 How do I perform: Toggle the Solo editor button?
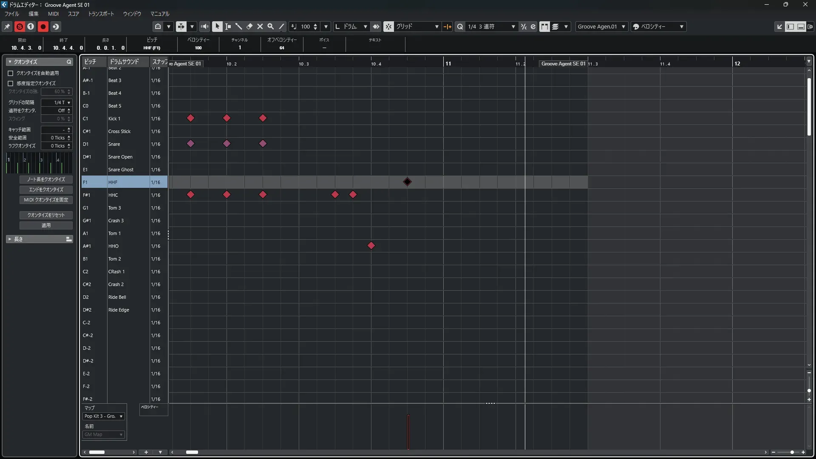(20, 26)
